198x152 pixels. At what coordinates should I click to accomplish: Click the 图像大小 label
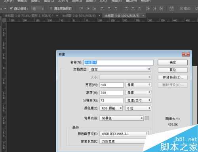pos(173,119)
